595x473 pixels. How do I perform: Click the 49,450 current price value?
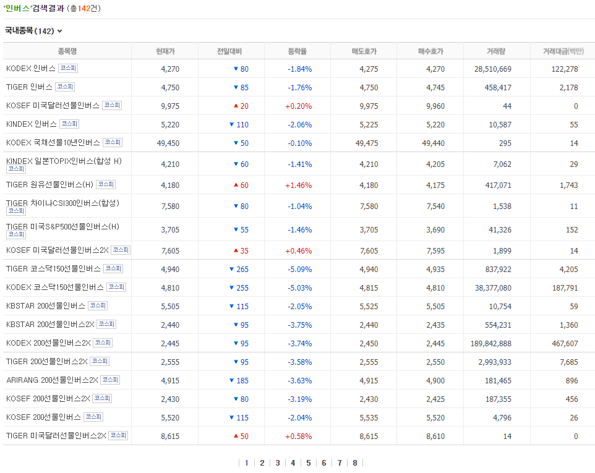[x=168, y=143]
